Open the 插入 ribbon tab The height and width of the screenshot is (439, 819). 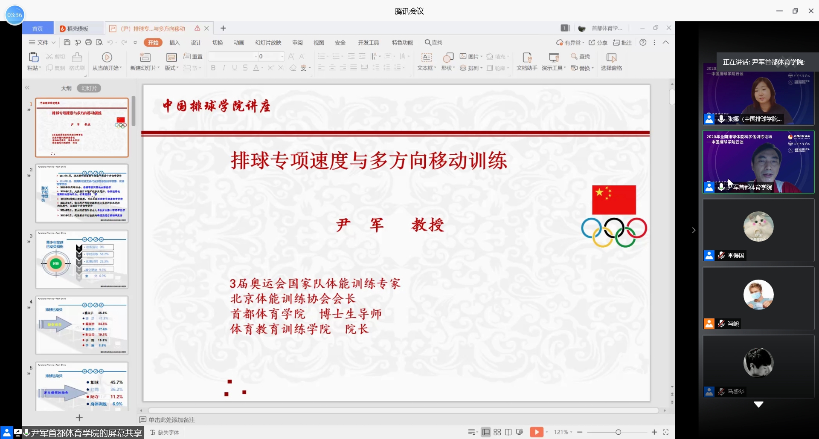tap(174, 43)
